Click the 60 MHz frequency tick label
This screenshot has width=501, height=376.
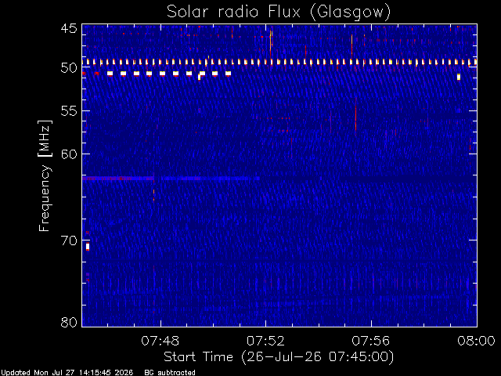coord(69,154)
